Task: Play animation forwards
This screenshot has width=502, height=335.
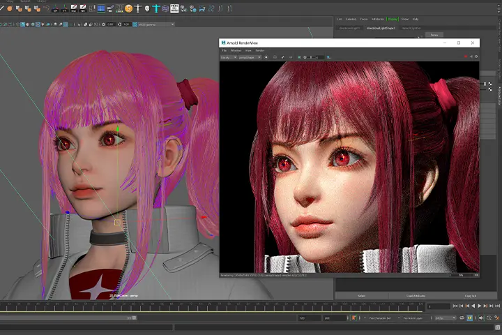Action: tap(479, 306)
